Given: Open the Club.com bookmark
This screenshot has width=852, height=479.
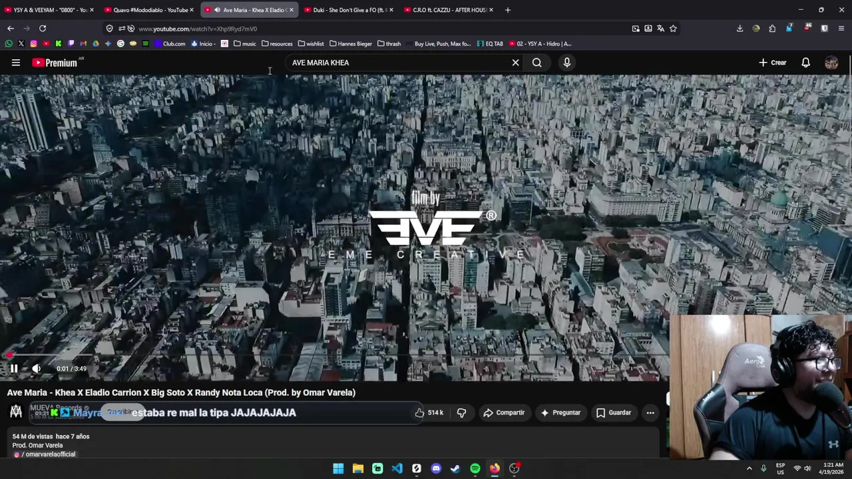Looking at the screenshot, I should (x=170, y=44).
